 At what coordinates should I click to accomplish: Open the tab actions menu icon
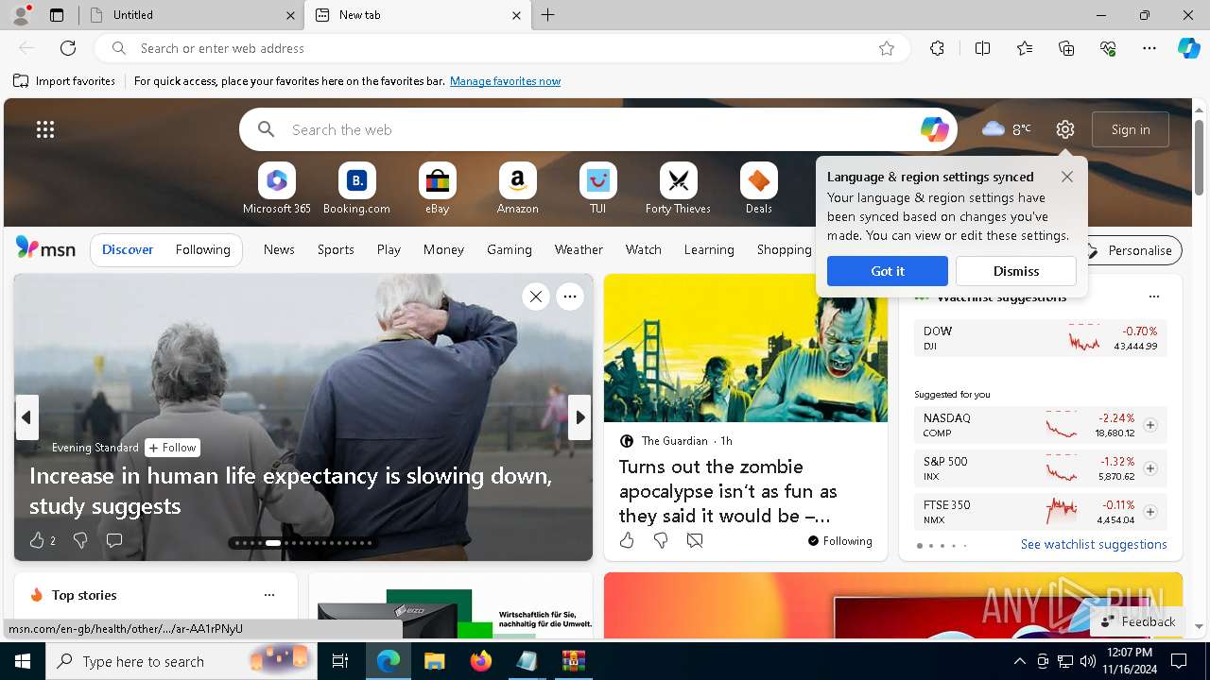tap(57, 15)
